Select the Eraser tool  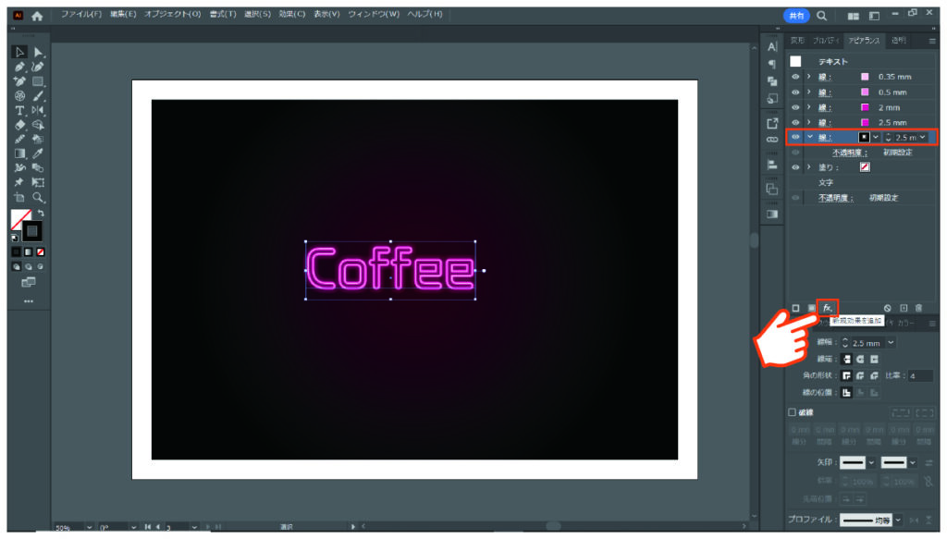(19, 125)
